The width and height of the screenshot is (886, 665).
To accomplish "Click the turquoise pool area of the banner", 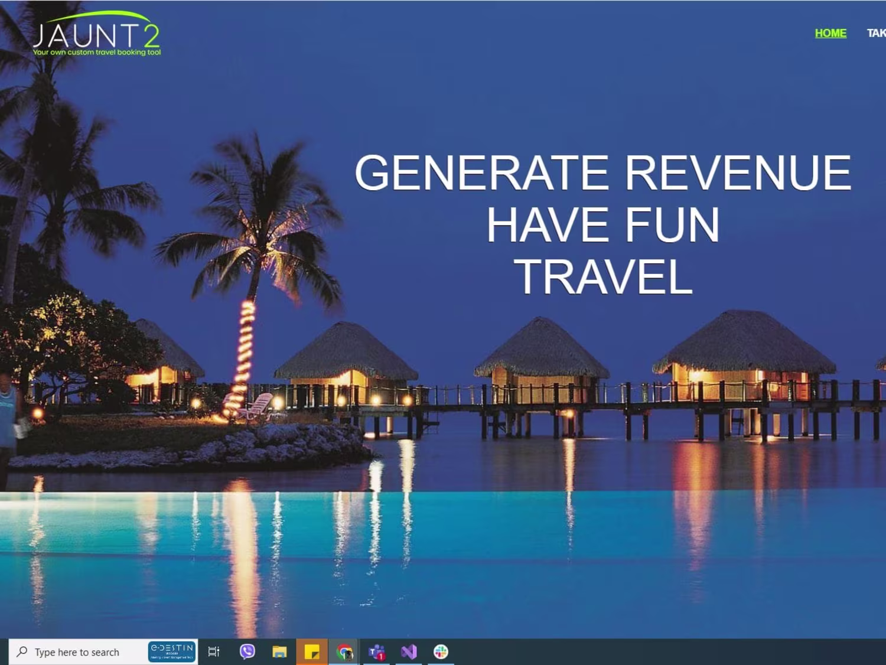I will (x=443, y=561).
